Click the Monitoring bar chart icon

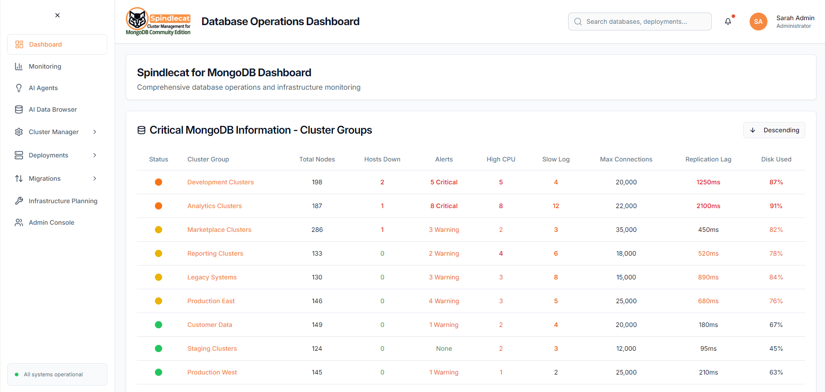pos(19,66)
